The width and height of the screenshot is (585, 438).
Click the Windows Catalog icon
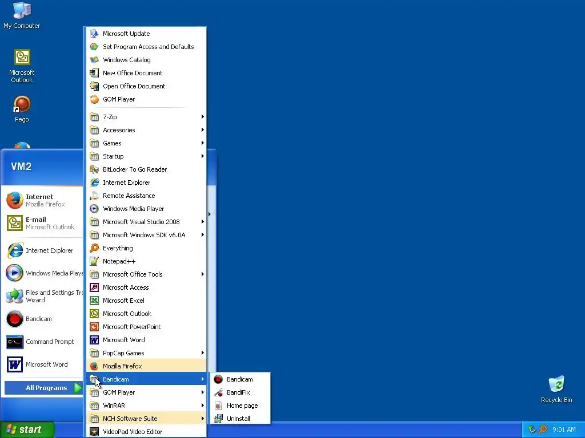point(94,59)
